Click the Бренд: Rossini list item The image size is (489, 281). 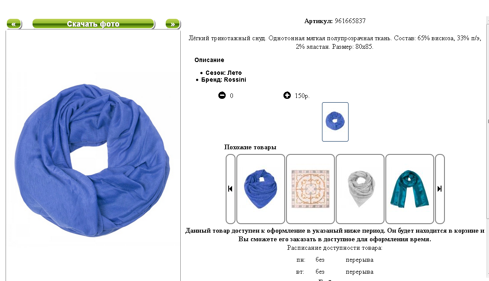tap(224, 80)
